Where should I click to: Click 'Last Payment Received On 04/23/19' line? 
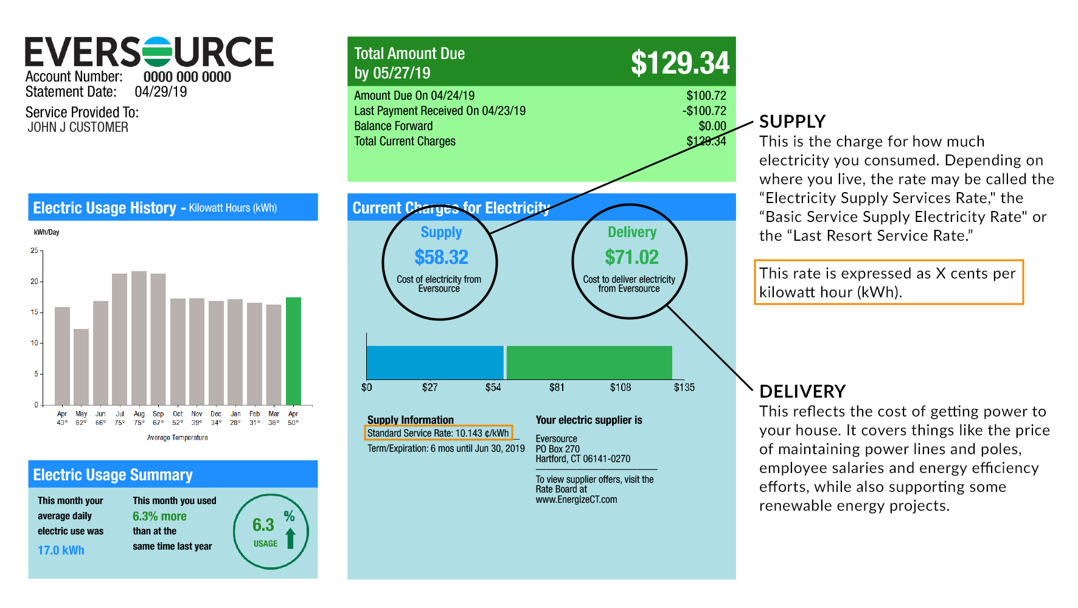(x=440, y=111)
